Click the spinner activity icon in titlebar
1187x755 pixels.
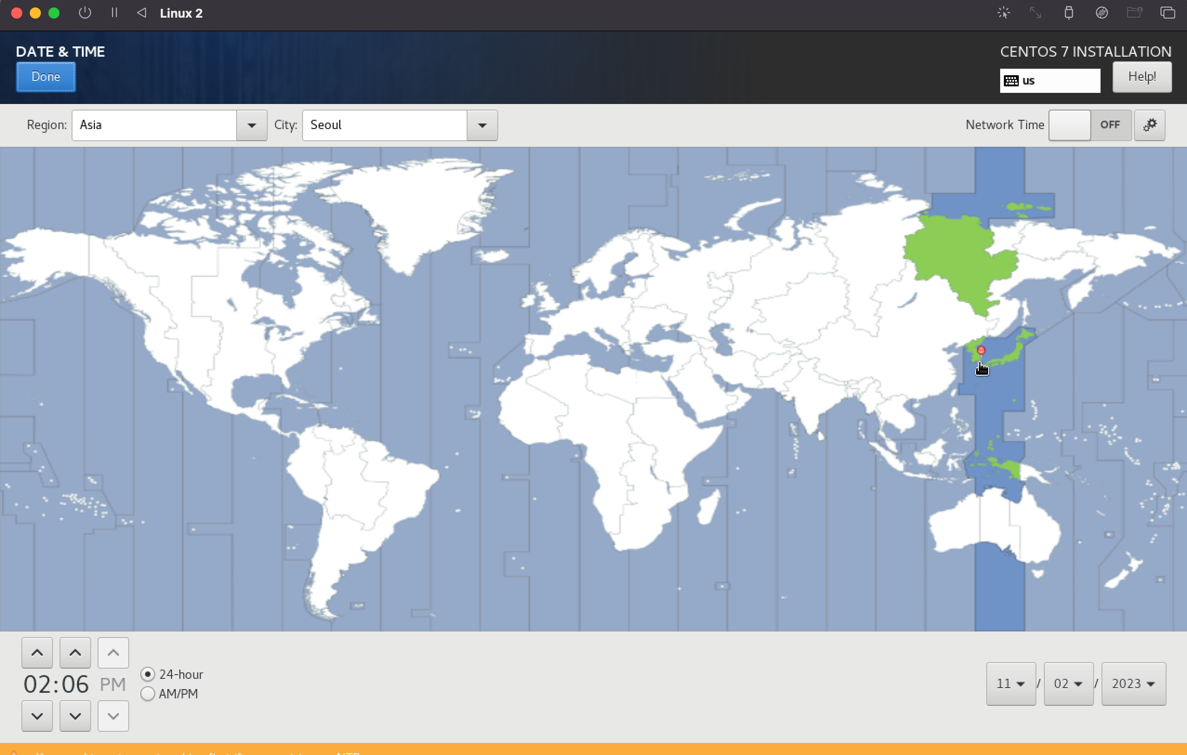click(x=1003, y=13)
